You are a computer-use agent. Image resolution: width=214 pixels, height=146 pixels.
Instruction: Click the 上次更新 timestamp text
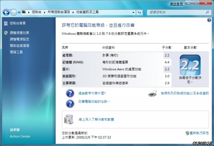(86, 137)
